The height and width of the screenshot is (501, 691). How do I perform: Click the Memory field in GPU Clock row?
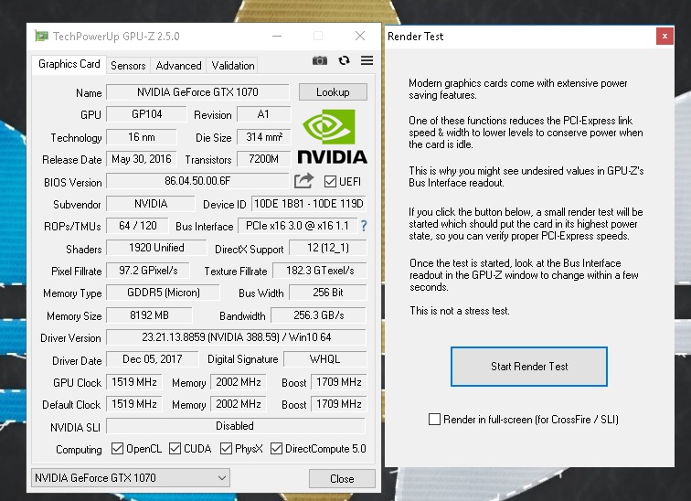239,382
